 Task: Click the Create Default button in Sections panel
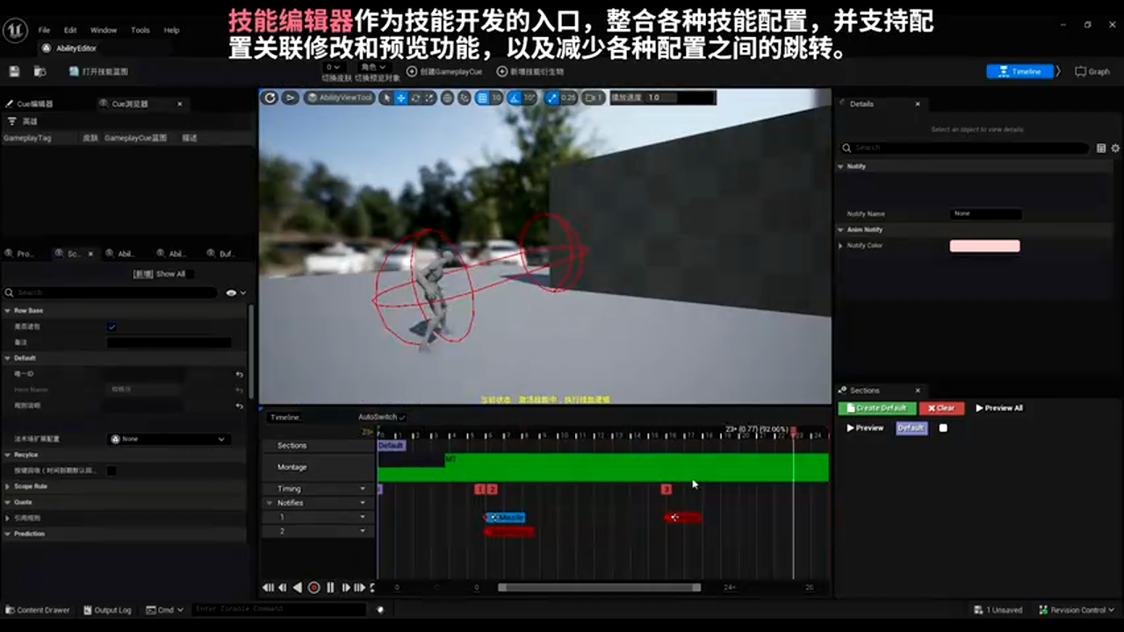coord(877,407)
